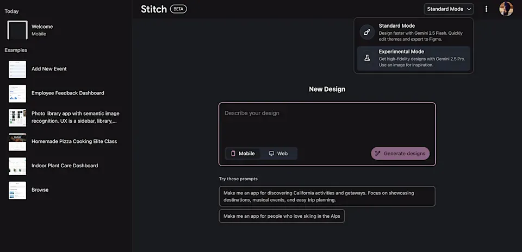The width and height of the screenshot is (522, 252).
Task: Open the Indoor Plant Care Dashboard thumbnail
Action: tap(17, 166)
